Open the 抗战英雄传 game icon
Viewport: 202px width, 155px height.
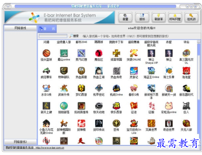pyautogui.click(x=81, y=106)
